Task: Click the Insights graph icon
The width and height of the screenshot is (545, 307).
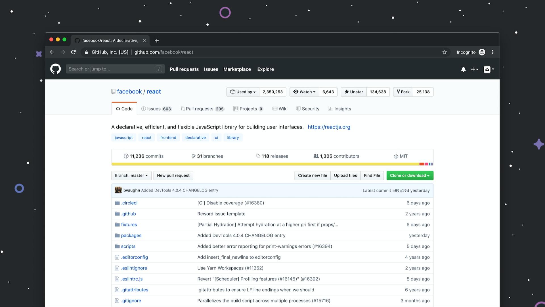Action: (x=330, y=109)
